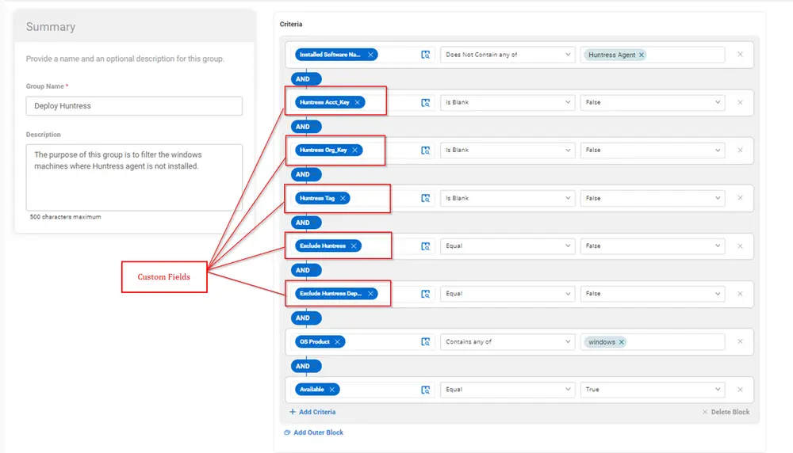The width and height of the screenshot is (793, 453).
Task: Remove the OS Product chip
Action: click(x=337, y=342)
